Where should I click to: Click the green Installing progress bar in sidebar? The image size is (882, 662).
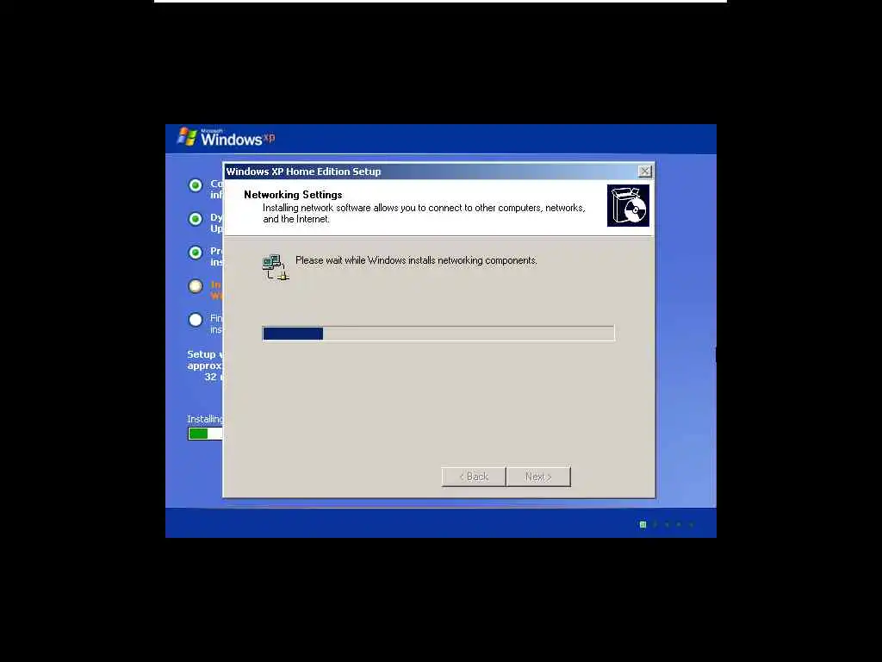coord(205,434)
